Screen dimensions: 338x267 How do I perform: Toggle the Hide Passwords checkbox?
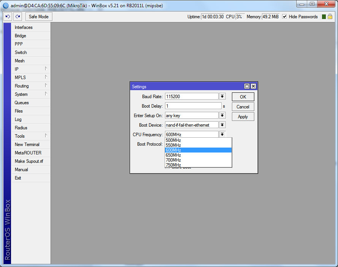point(284,17)
